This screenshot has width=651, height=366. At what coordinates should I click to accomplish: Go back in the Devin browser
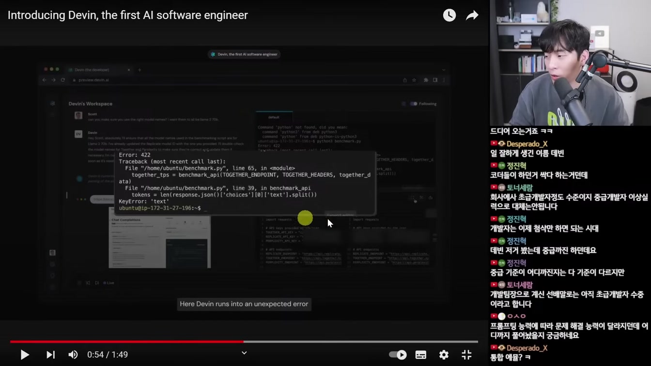(45, 80)
